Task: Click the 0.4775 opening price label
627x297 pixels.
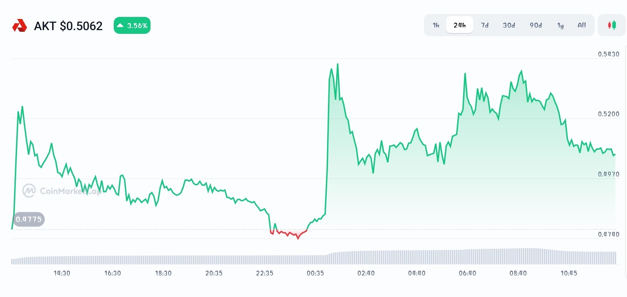Action: click(29, 219)
